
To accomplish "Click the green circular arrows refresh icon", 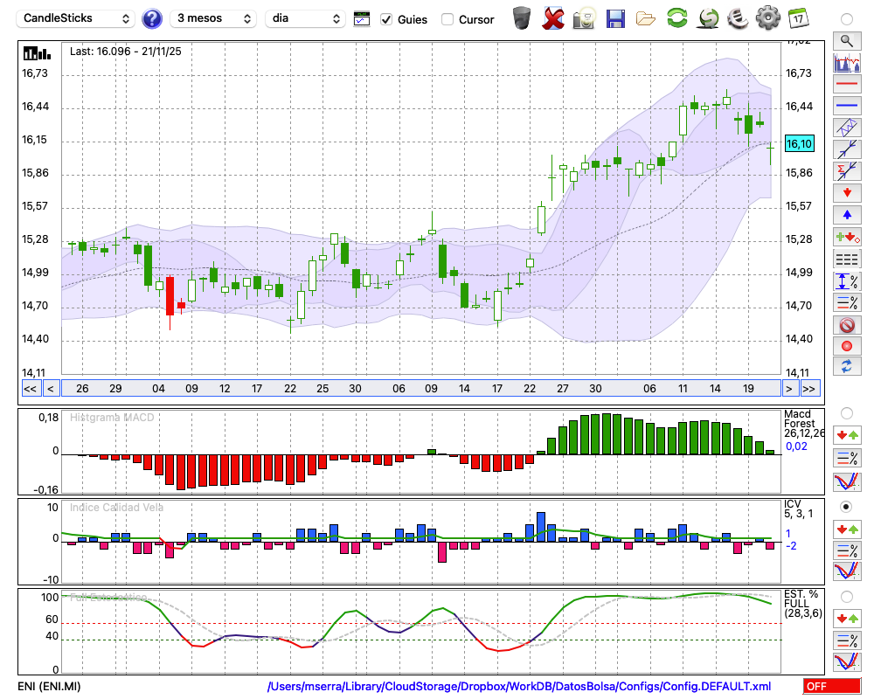I will [x=676, y=18].
